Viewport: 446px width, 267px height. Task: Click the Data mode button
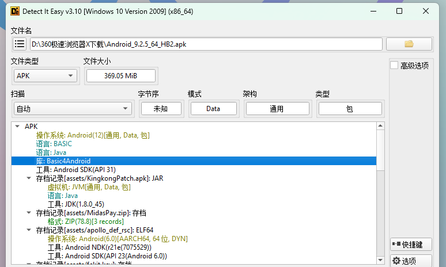pos(214,109)
